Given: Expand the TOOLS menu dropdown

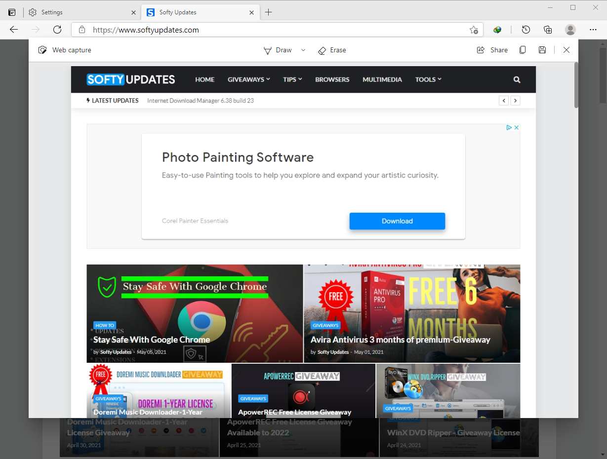Looking at the screenshot, I should click(428, 79).
